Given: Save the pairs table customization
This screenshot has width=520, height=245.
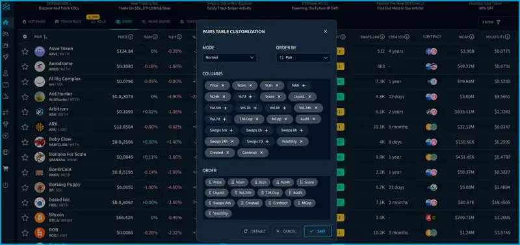Looking at the screenshot, I should pyautogui.click(x=318, y=231).
